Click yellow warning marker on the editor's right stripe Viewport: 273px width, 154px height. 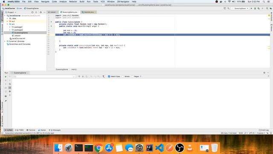[269, 16]
